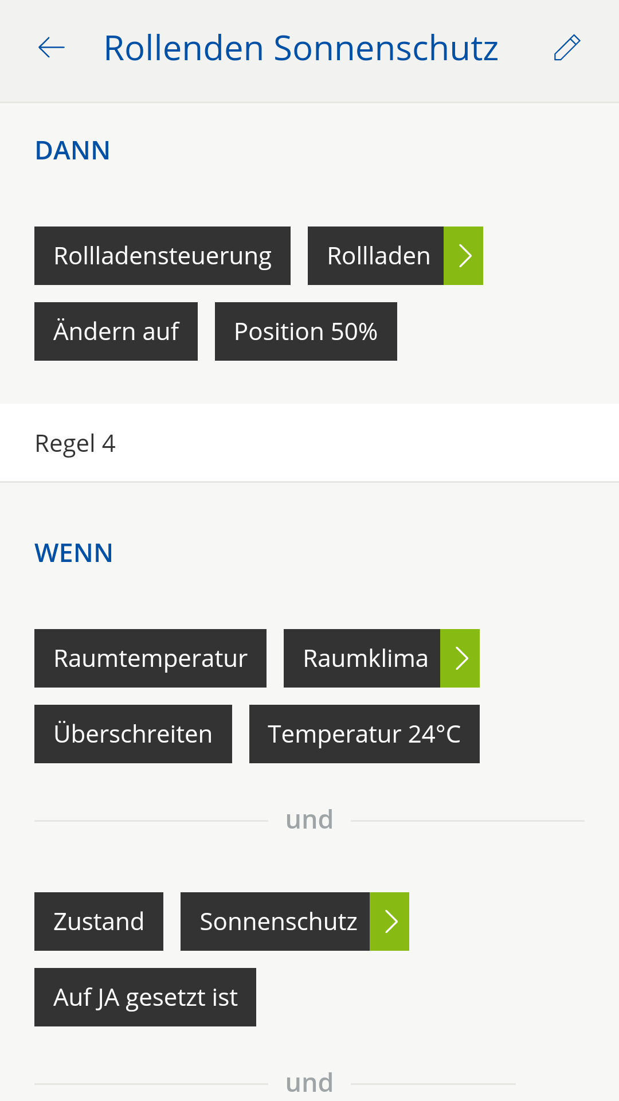Screen dimensions: 619x1101
Task: Tap the pencil edit icon
Action: pos(567,48)
